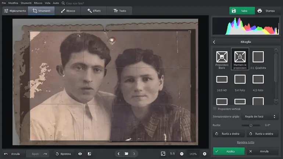Image resolution: width=283 pixels, height=159 pixels.
Task: Click the Cosa vuoi fare search field
Action: point(75,3)
